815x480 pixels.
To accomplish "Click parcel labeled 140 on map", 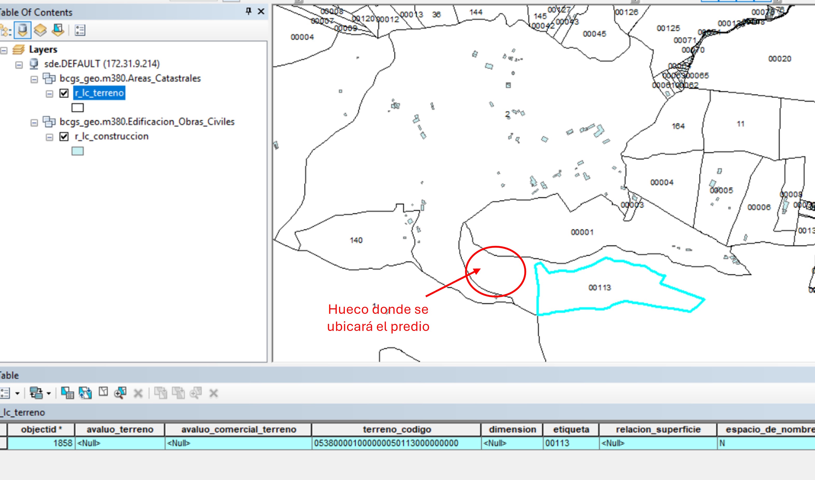I will pyautogui.click(x=356, y=240).
